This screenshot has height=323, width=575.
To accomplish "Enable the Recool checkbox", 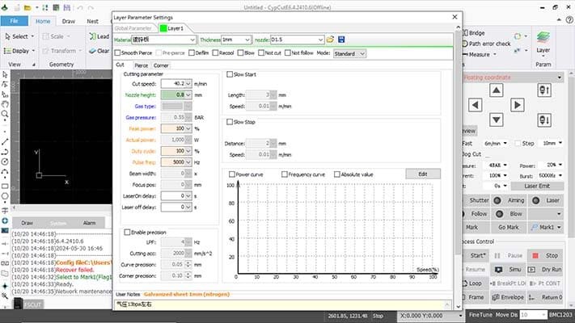I will [215, 53].
